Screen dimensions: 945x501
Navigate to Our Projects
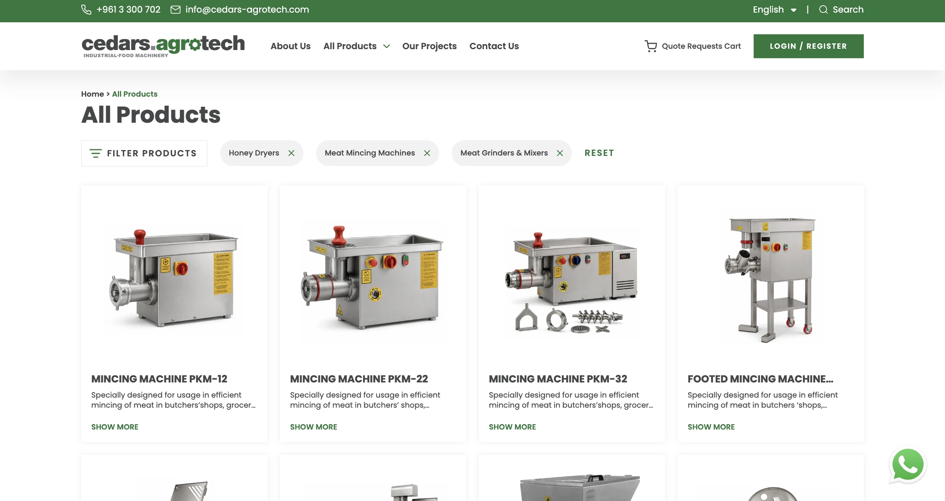click(x=430, y=46)
